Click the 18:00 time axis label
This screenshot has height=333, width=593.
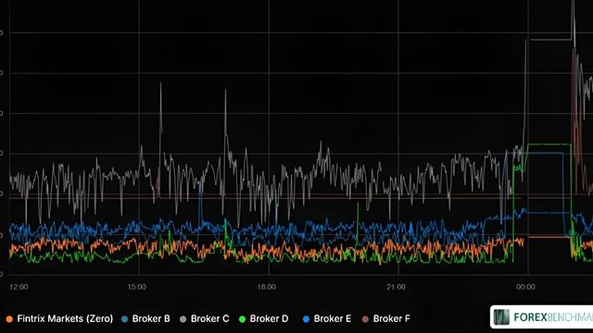(x=266, y=287)
